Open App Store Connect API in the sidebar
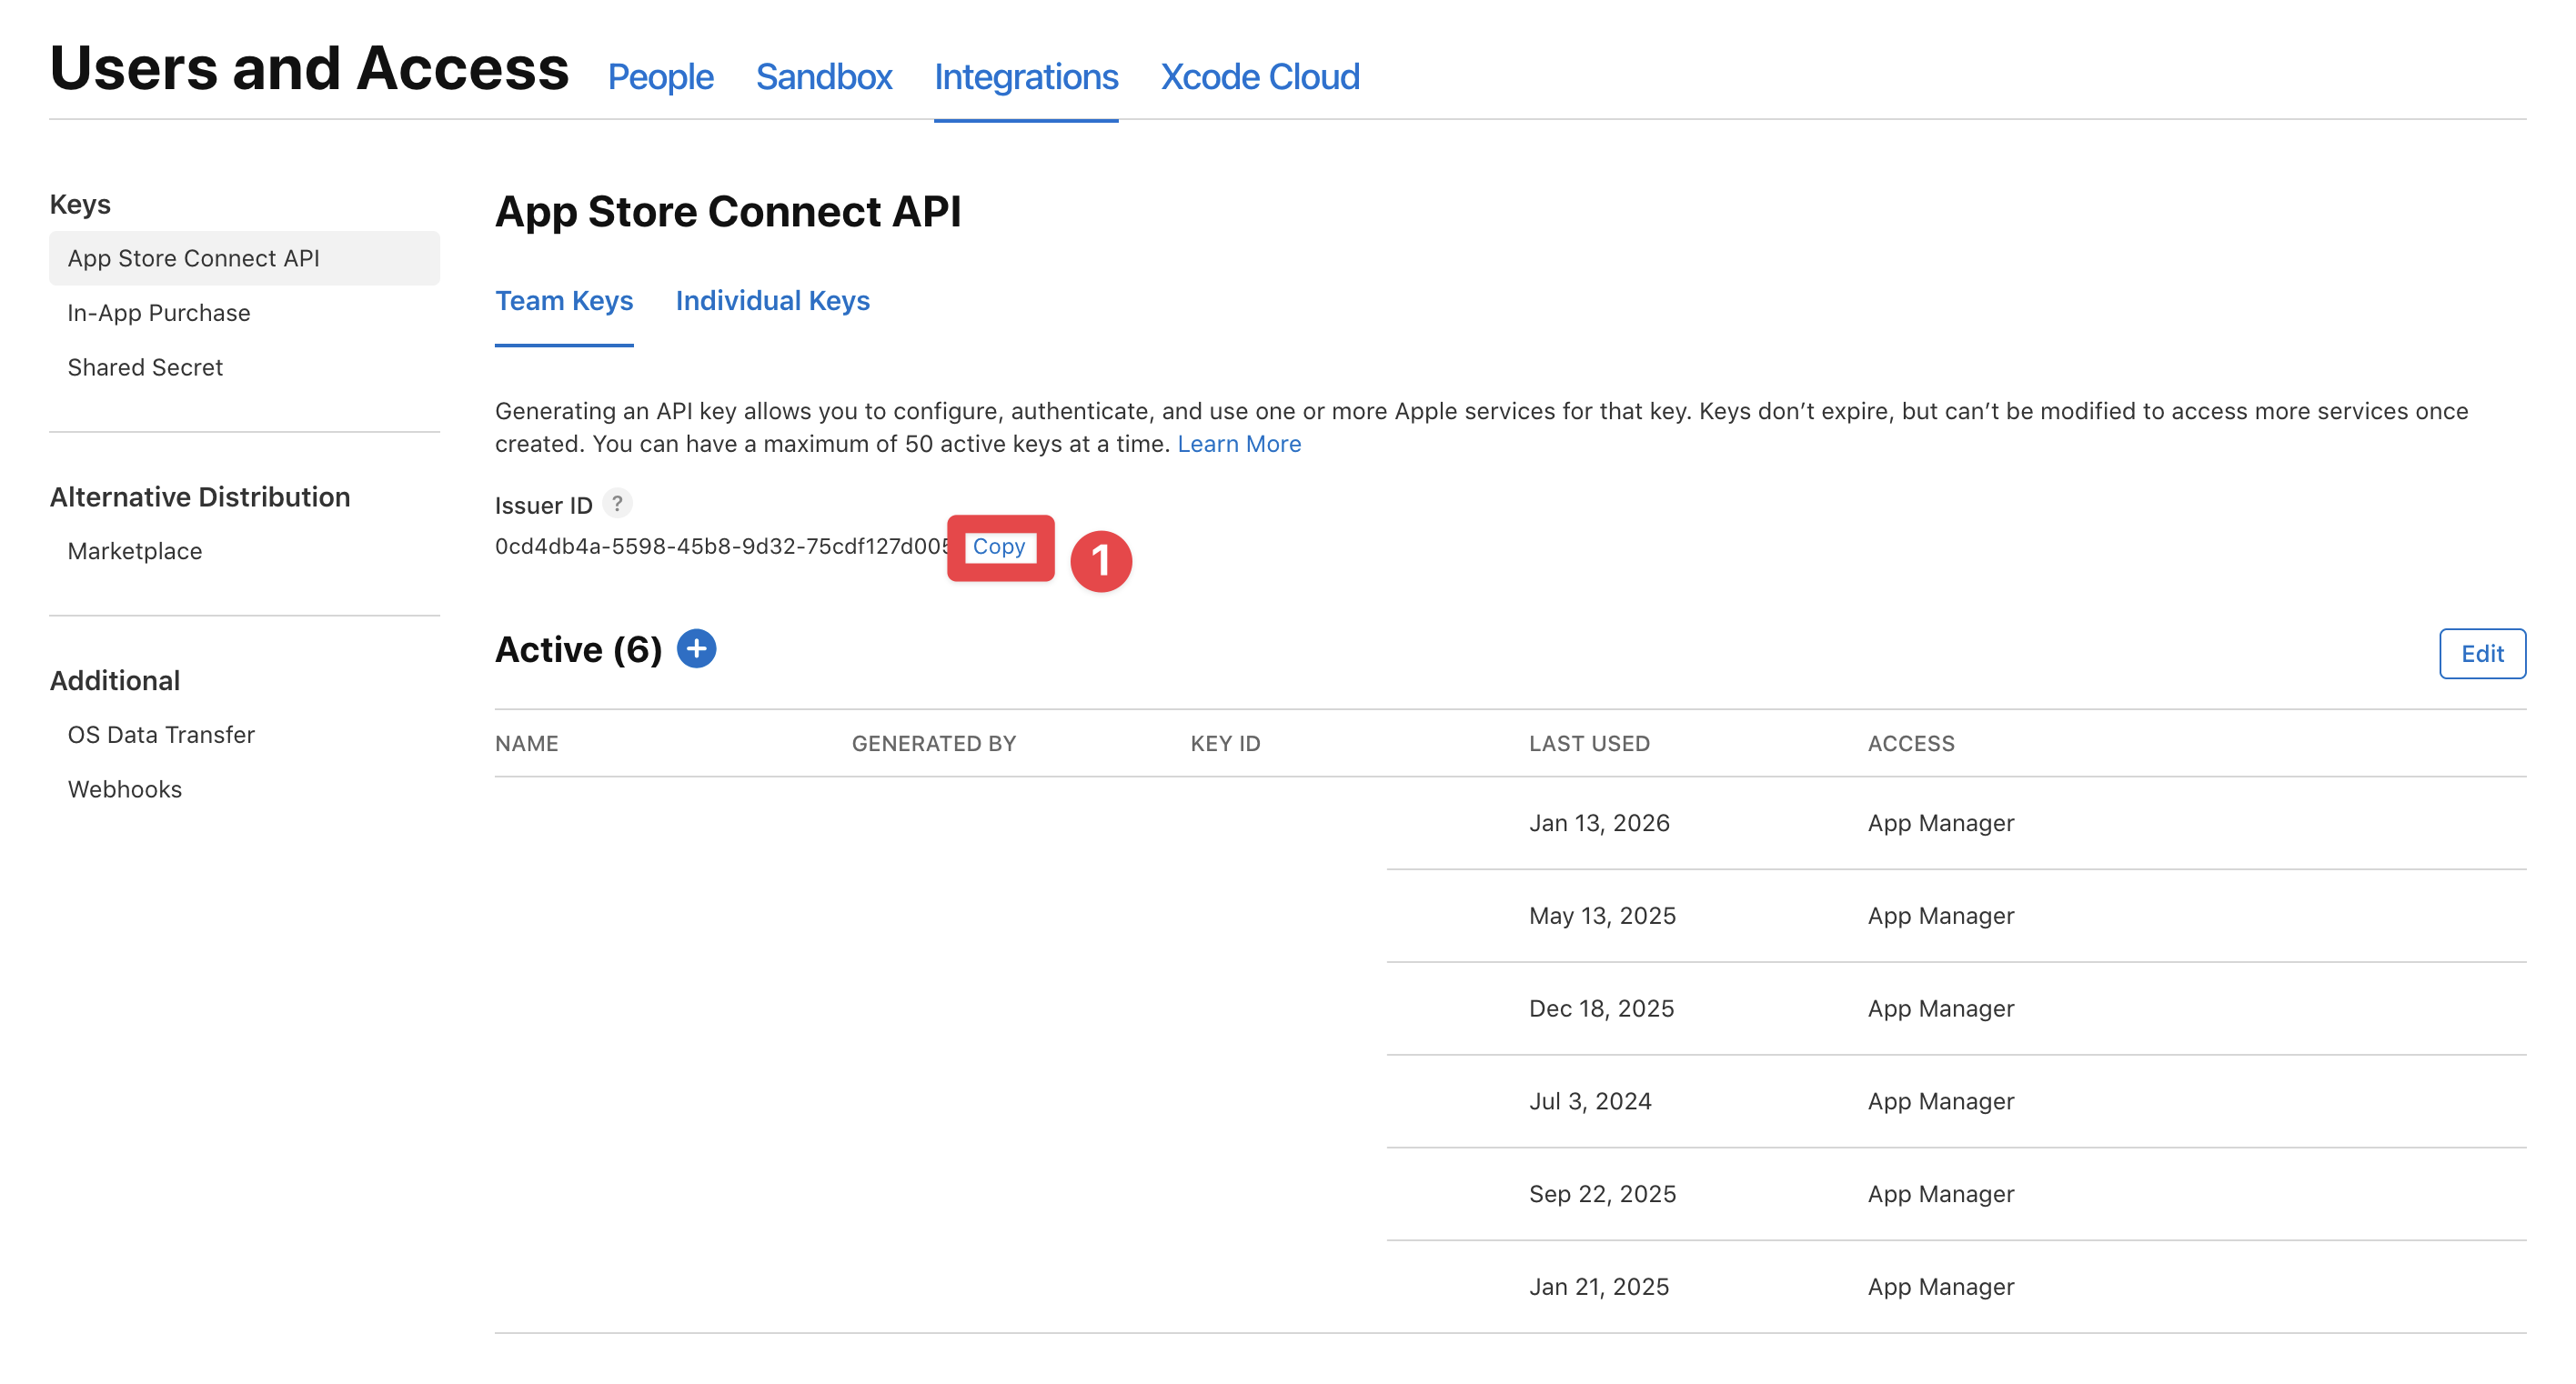This screenshot has width=2576, height=1384. click(193, 258)
